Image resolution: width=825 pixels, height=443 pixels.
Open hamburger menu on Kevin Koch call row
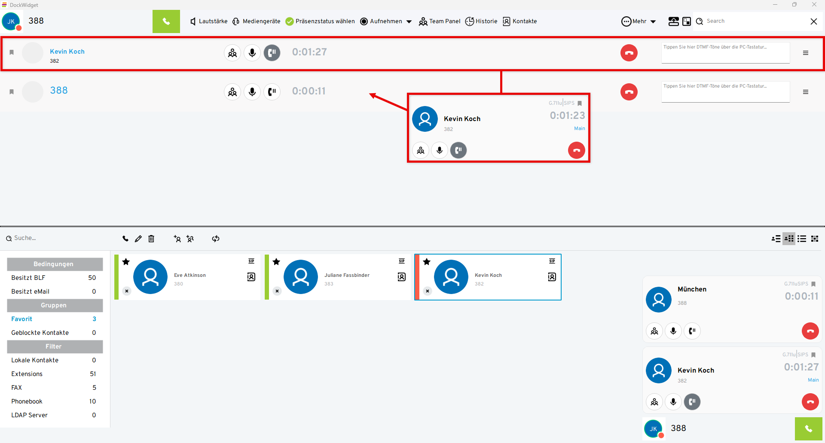tap(806, 53)
